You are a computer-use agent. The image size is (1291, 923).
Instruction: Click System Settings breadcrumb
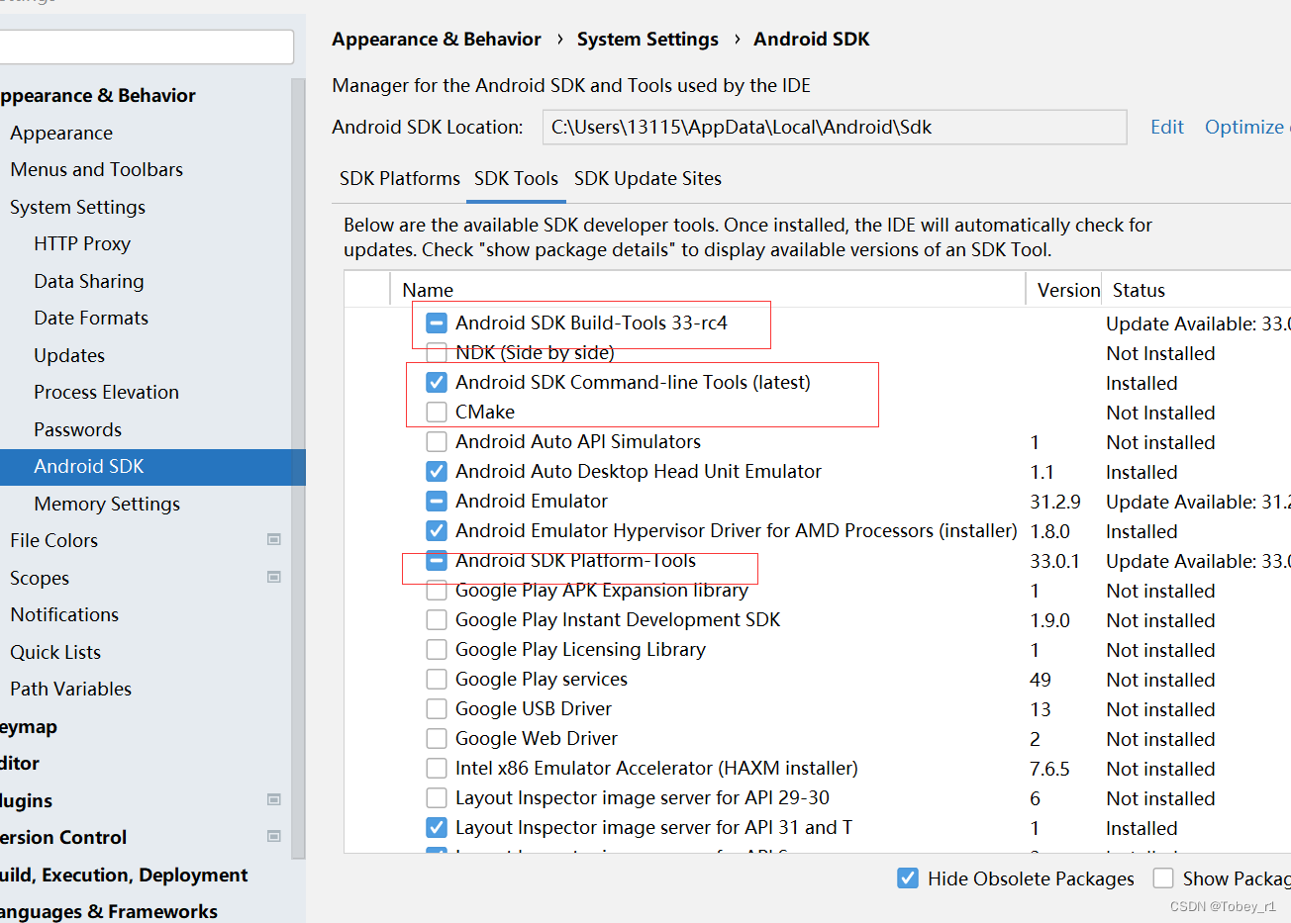coord(647,39)
